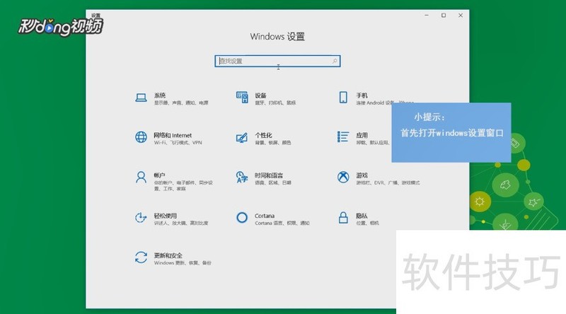The image size is (566, 314).
Task: Maximize the Settings window
Action: (444, 15)
